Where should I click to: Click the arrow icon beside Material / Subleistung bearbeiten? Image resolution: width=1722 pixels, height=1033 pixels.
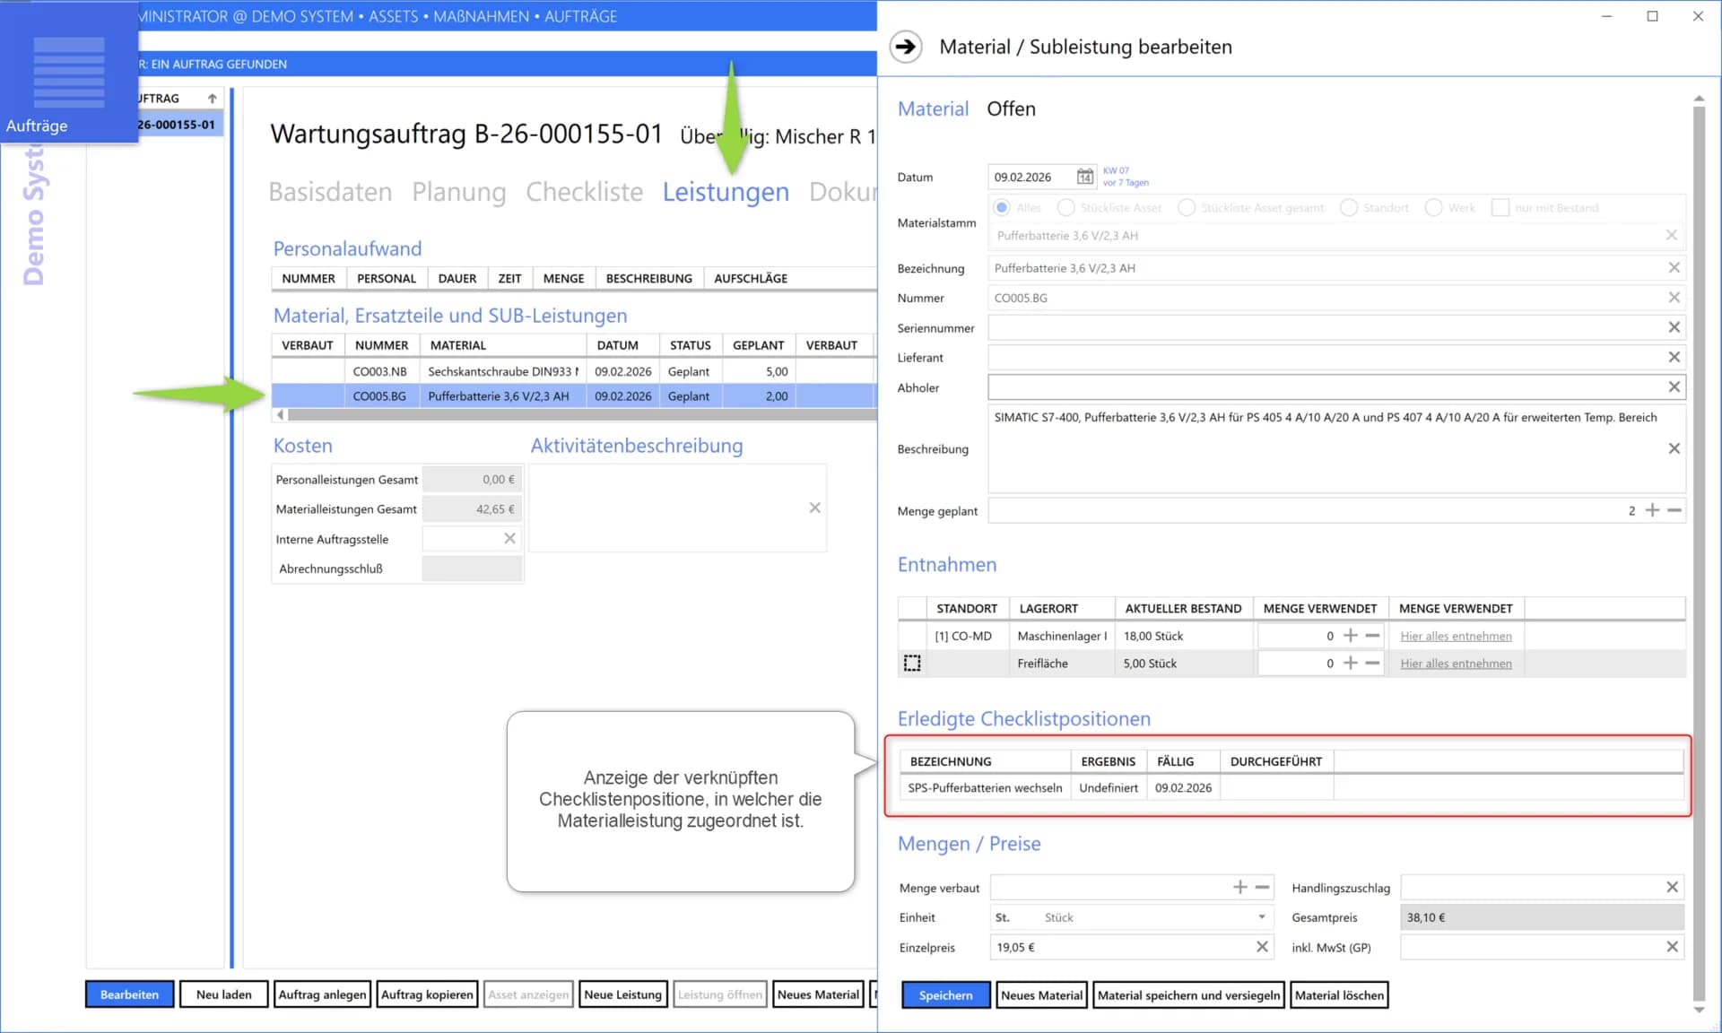906,47
